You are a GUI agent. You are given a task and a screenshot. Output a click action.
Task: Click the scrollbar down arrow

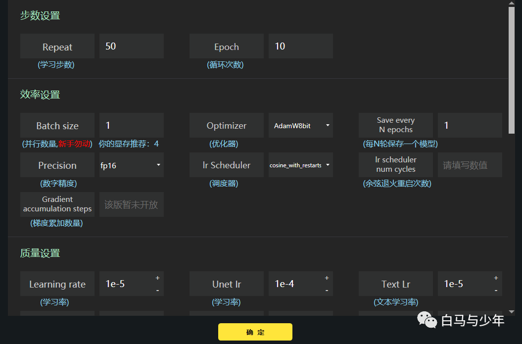(512, 312)
